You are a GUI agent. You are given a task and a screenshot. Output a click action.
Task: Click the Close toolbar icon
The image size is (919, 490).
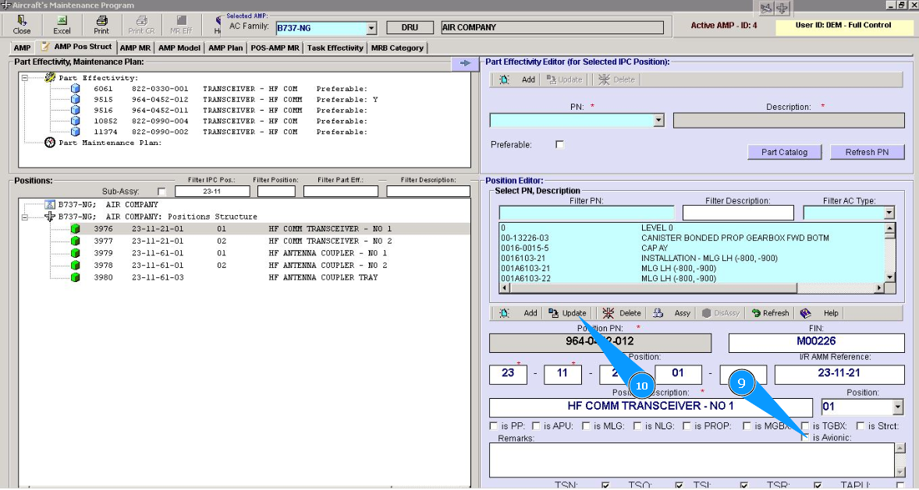pyautogui.click(x=22, y=24)
